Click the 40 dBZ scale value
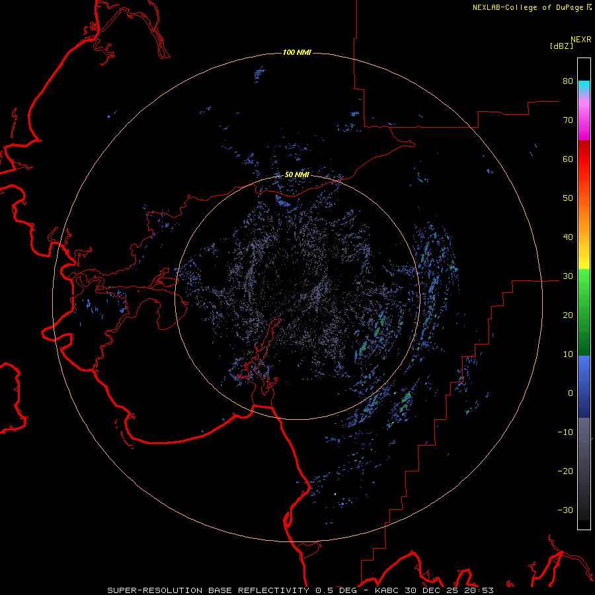This screenshot has width=595, height=595. tap(568, 237)
